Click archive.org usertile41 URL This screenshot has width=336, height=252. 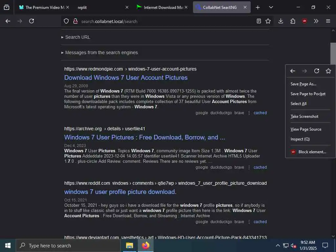(105, 129)
